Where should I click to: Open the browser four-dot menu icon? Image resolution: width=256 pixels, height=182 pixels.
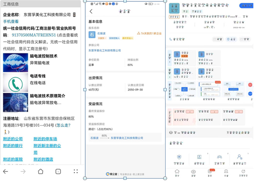pyautogui.click(x=76, y=171)
